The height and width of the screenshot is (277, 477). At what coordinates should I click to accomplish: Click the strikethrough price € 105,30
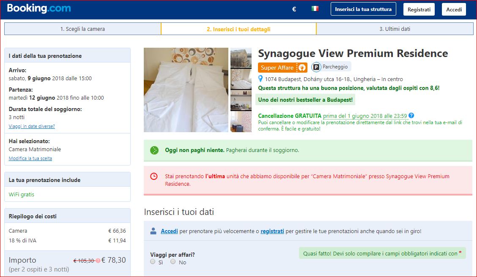(84, 261)
